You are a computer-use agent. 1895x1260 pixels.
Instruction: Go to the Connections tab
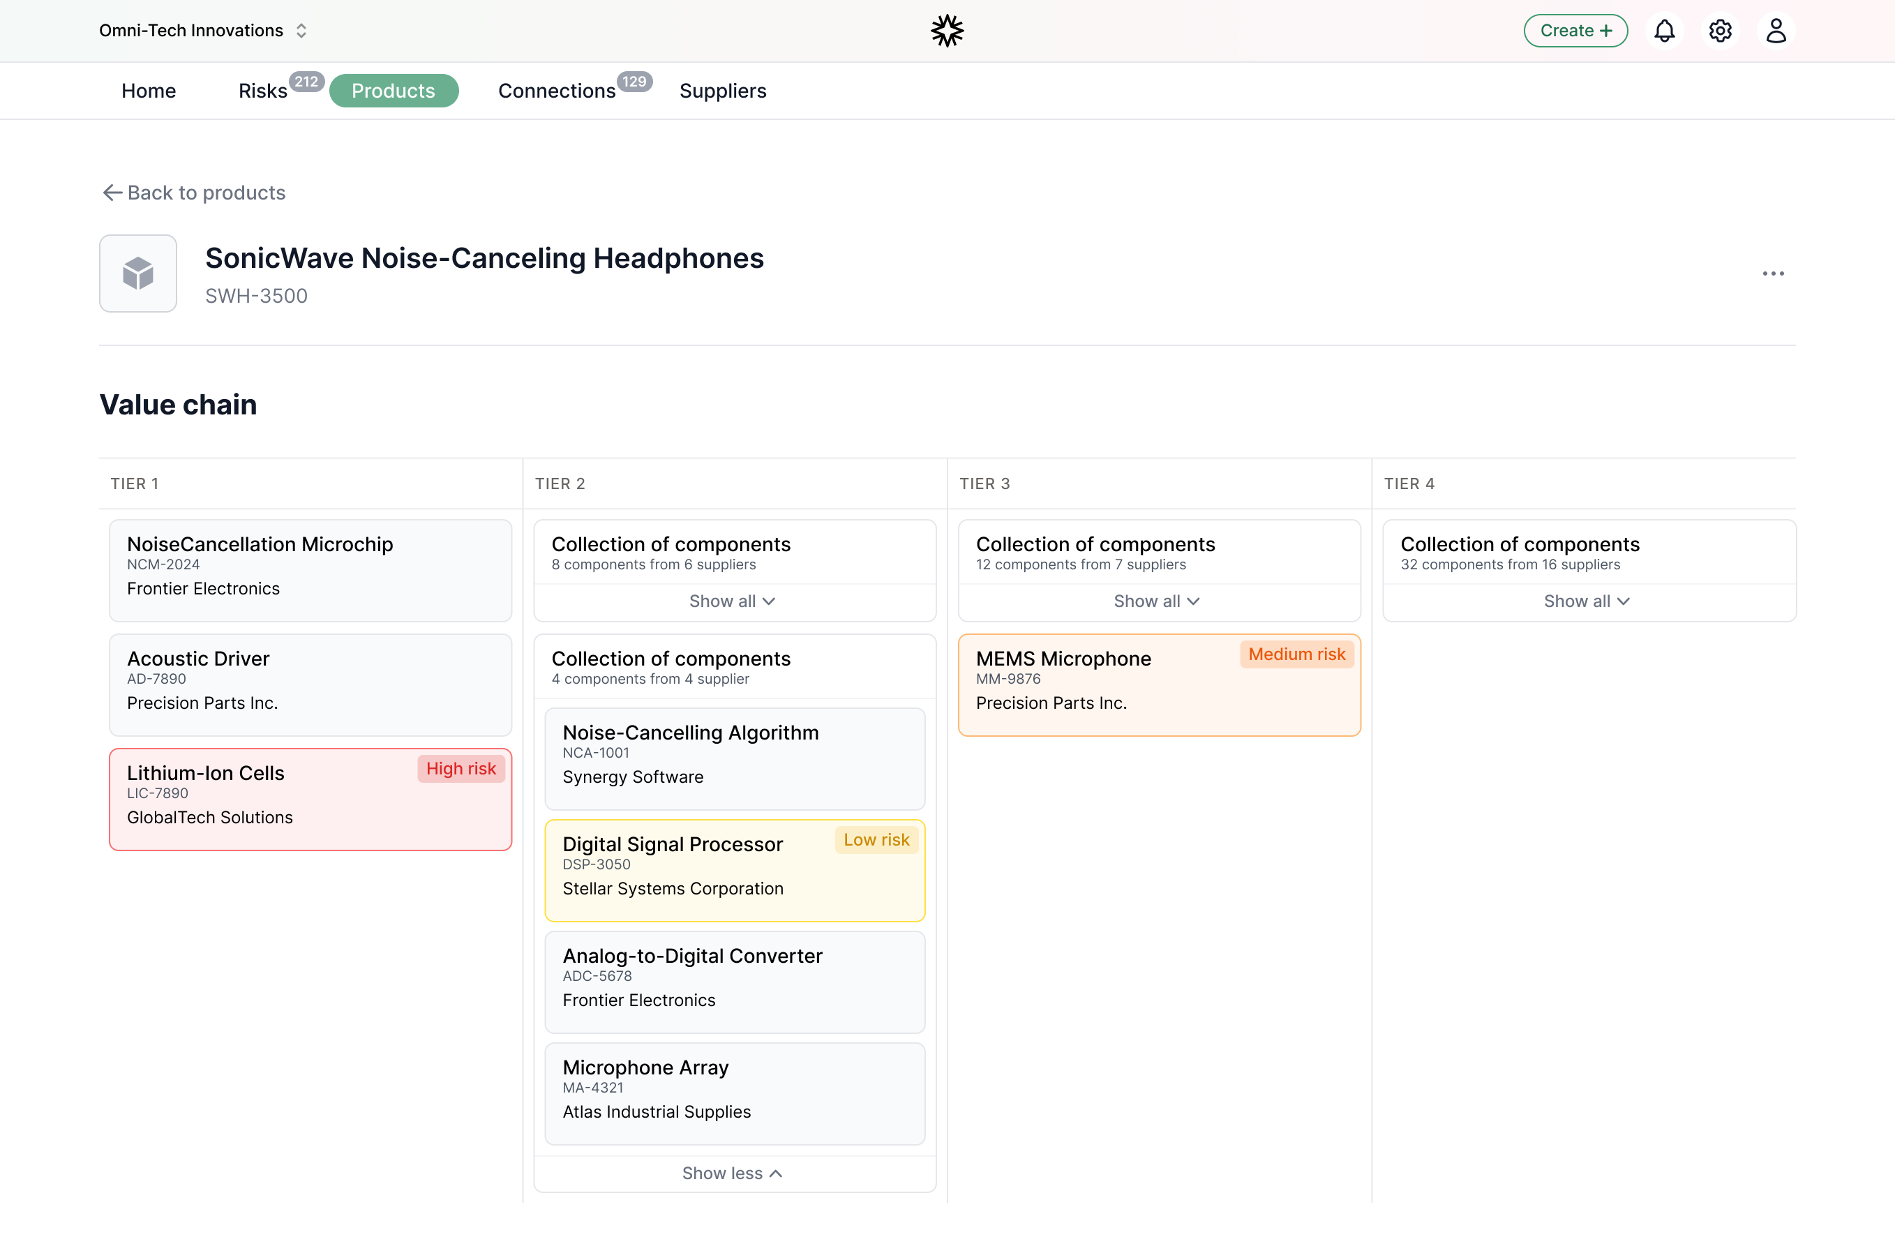pyautogui.click(x=557, y=91)
